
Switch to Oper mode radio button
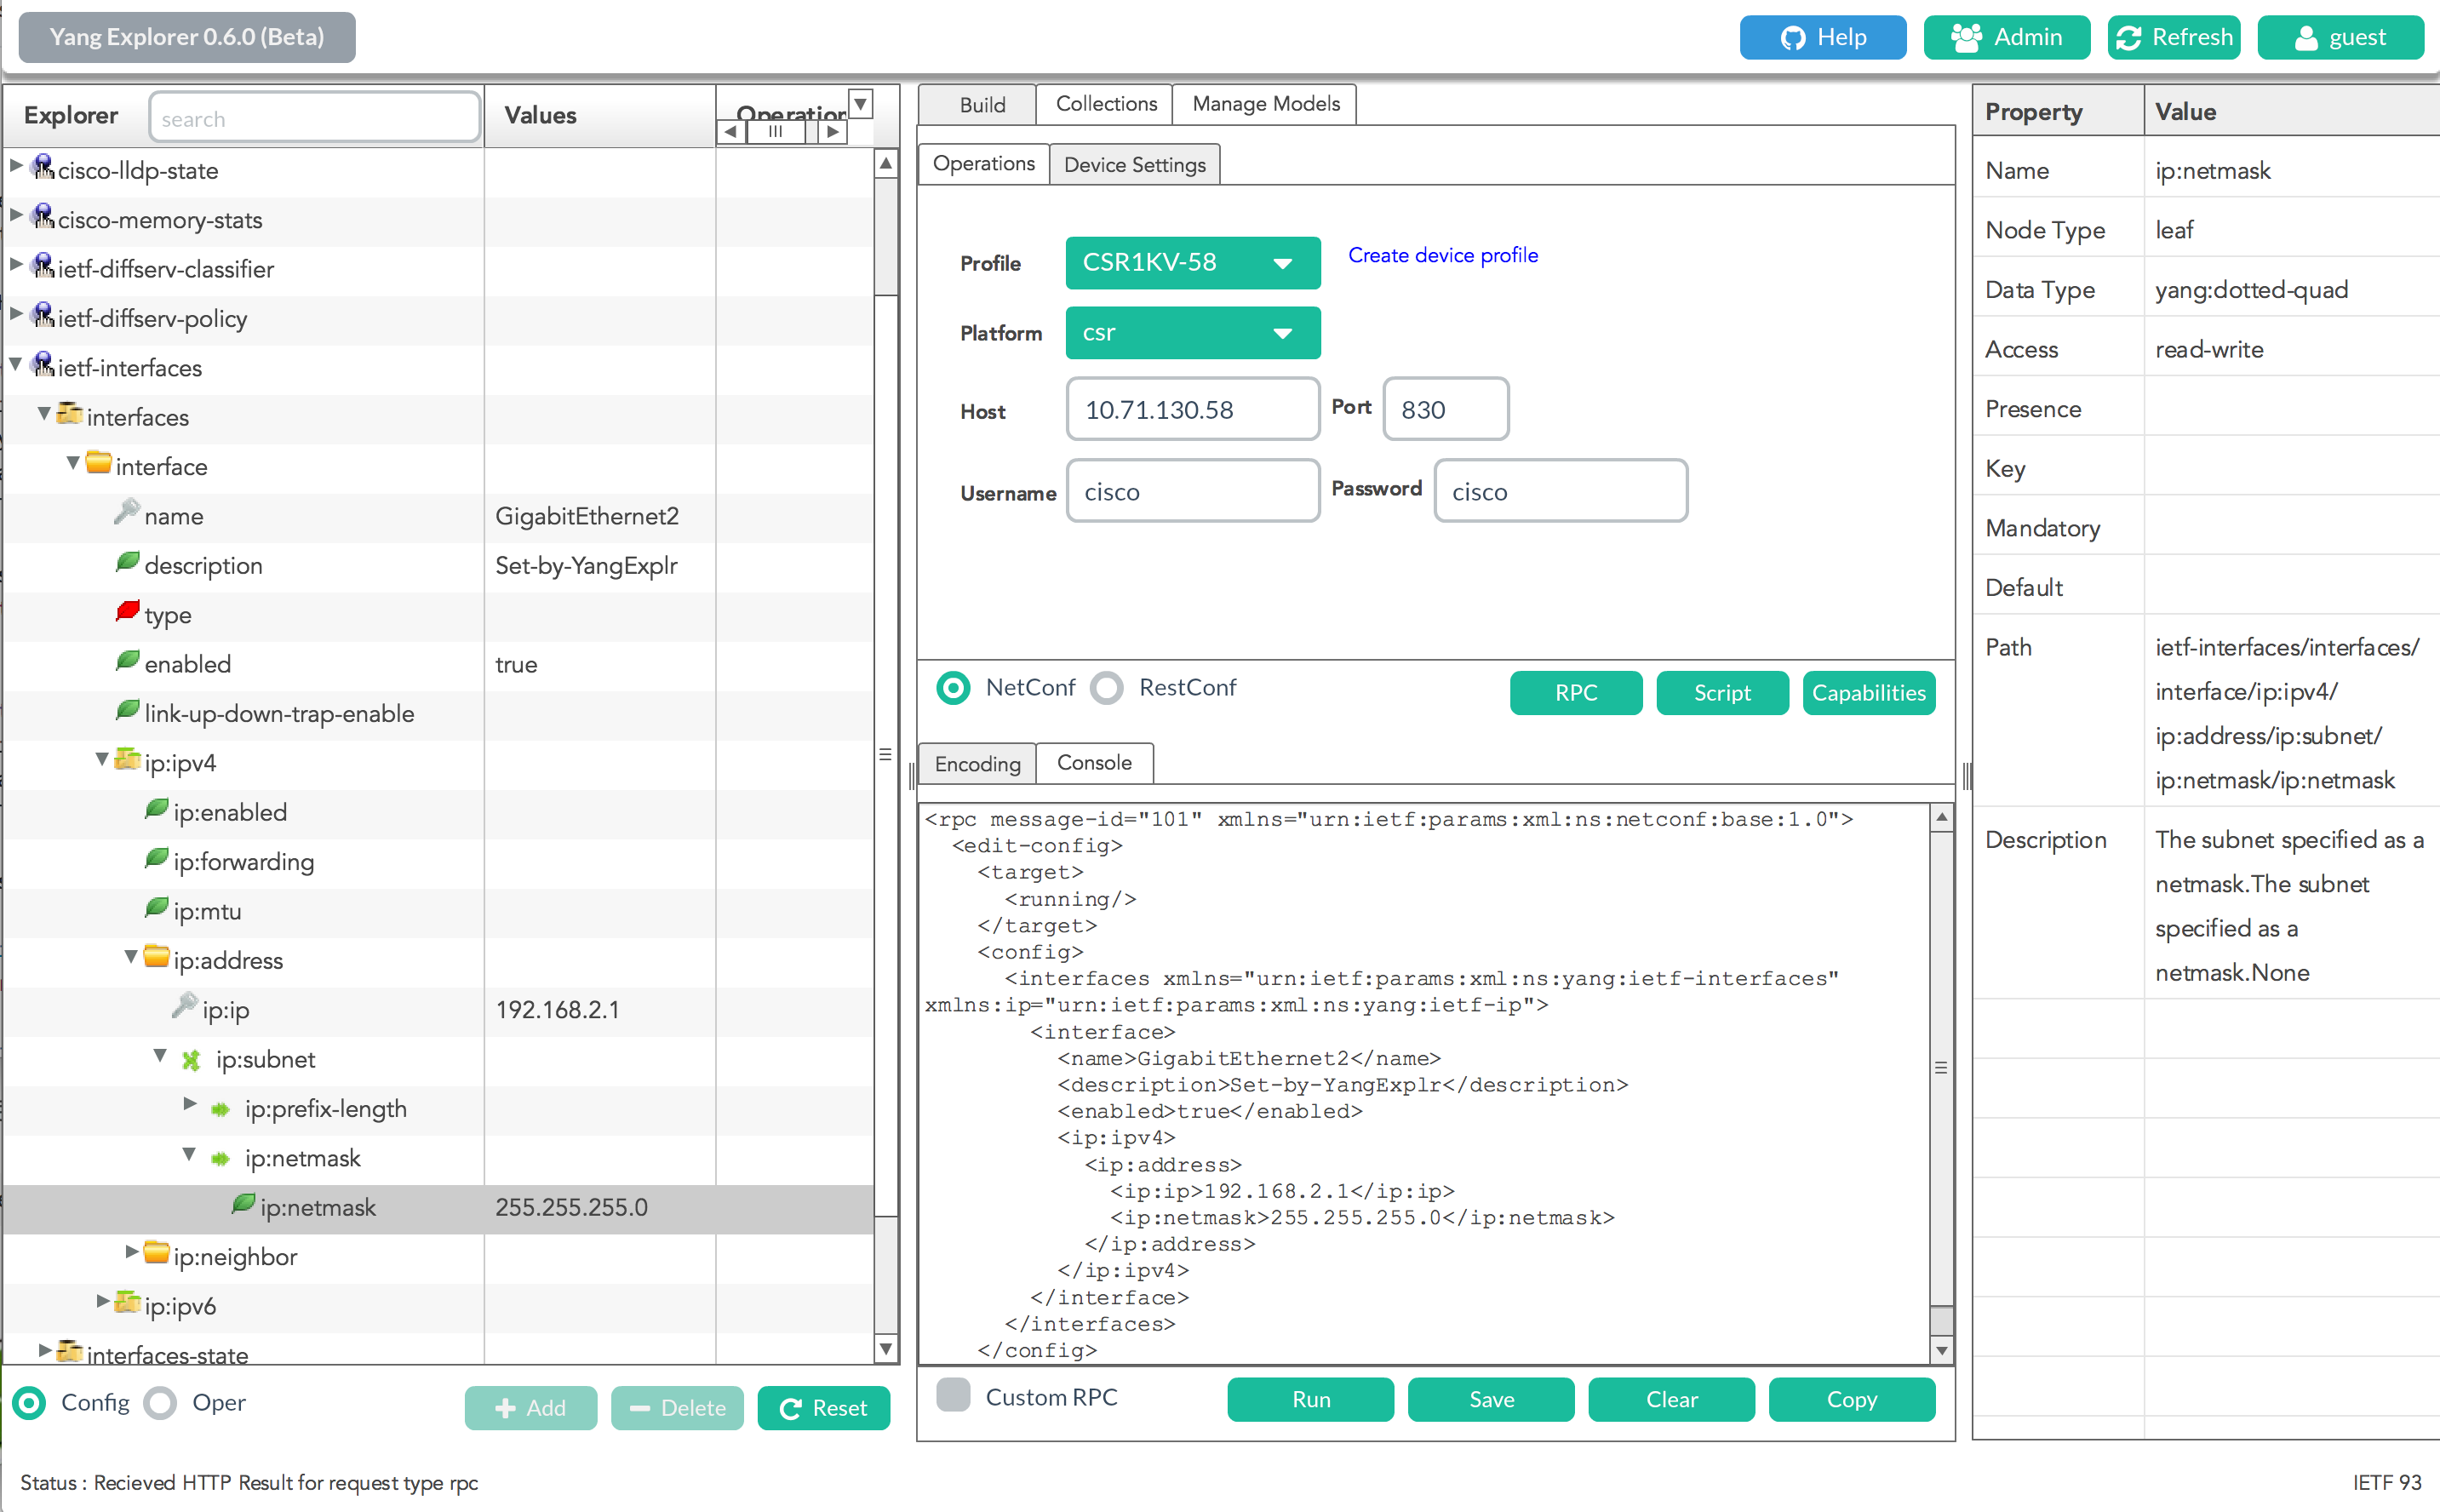click(161, 1403)
